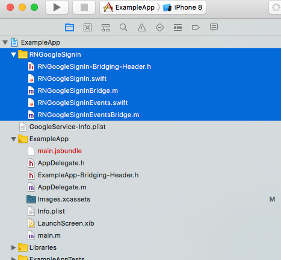The image size is (281, 260).
Task: Click the m icon beside main.m
Action: tap(31, 235)
